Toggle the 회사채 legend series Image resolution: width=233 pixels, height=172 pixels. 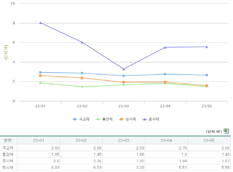tap(150, 119)
